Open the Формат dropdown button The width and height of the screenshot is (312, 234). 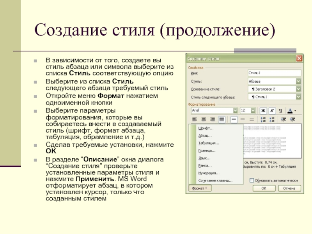pyautogui.click(x=200, y=188)
